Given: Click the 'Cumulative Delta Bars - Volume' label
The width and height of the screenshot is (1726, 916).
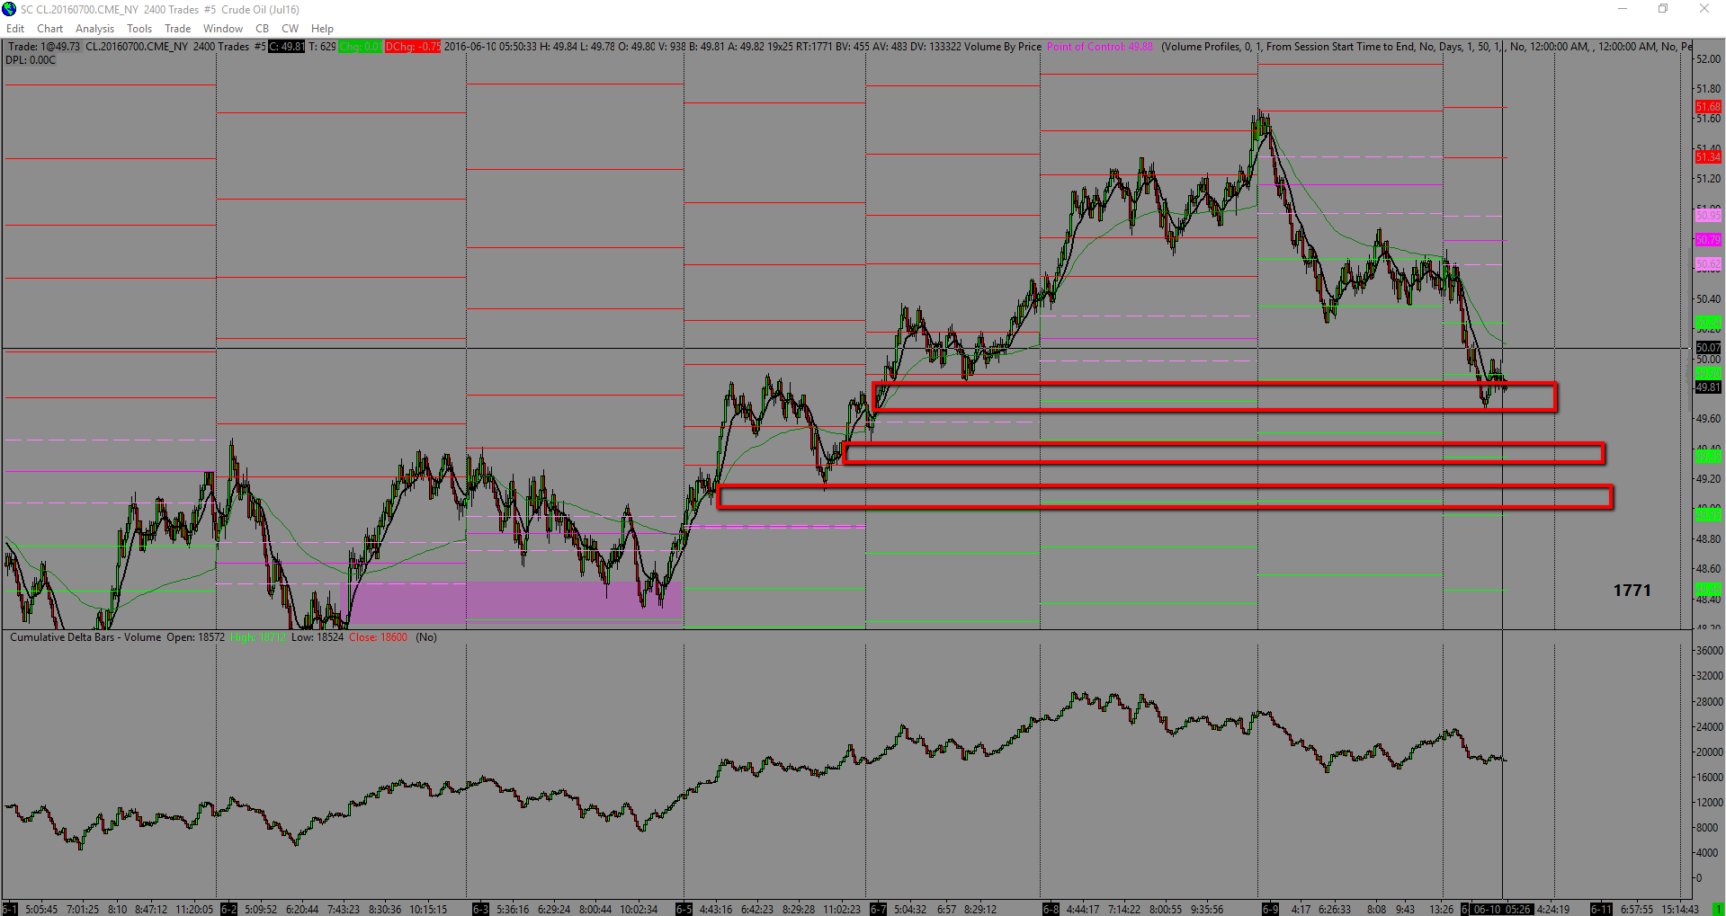Looking at the screenshot, I should point(85,637).
